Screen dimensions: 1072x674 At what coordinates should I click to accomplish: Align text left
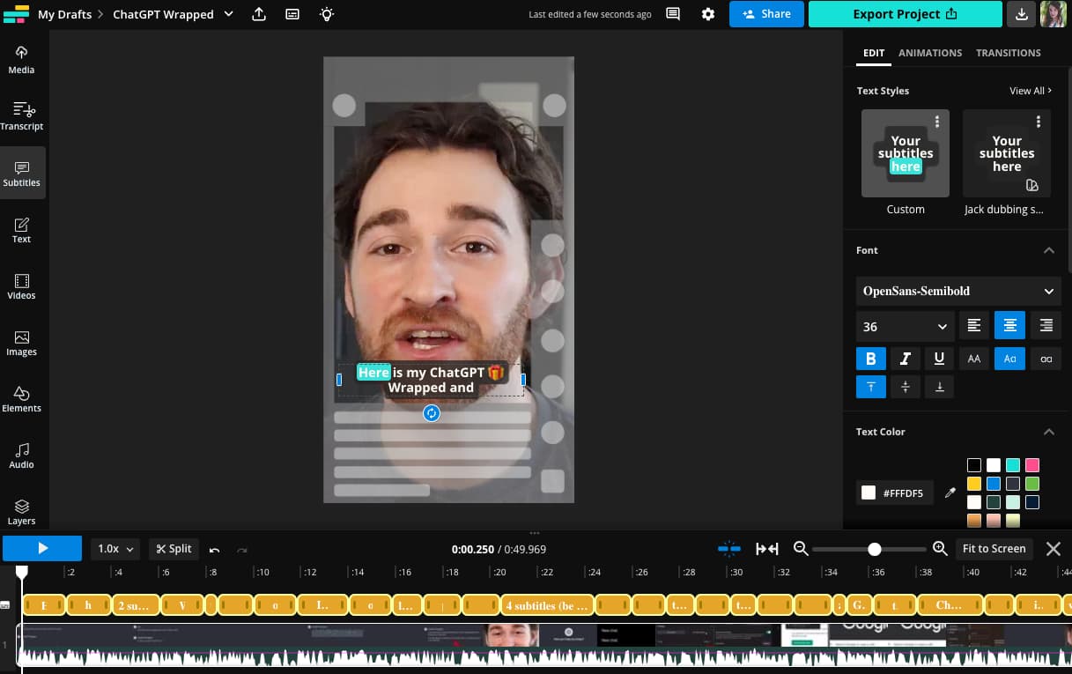point(974,325)
